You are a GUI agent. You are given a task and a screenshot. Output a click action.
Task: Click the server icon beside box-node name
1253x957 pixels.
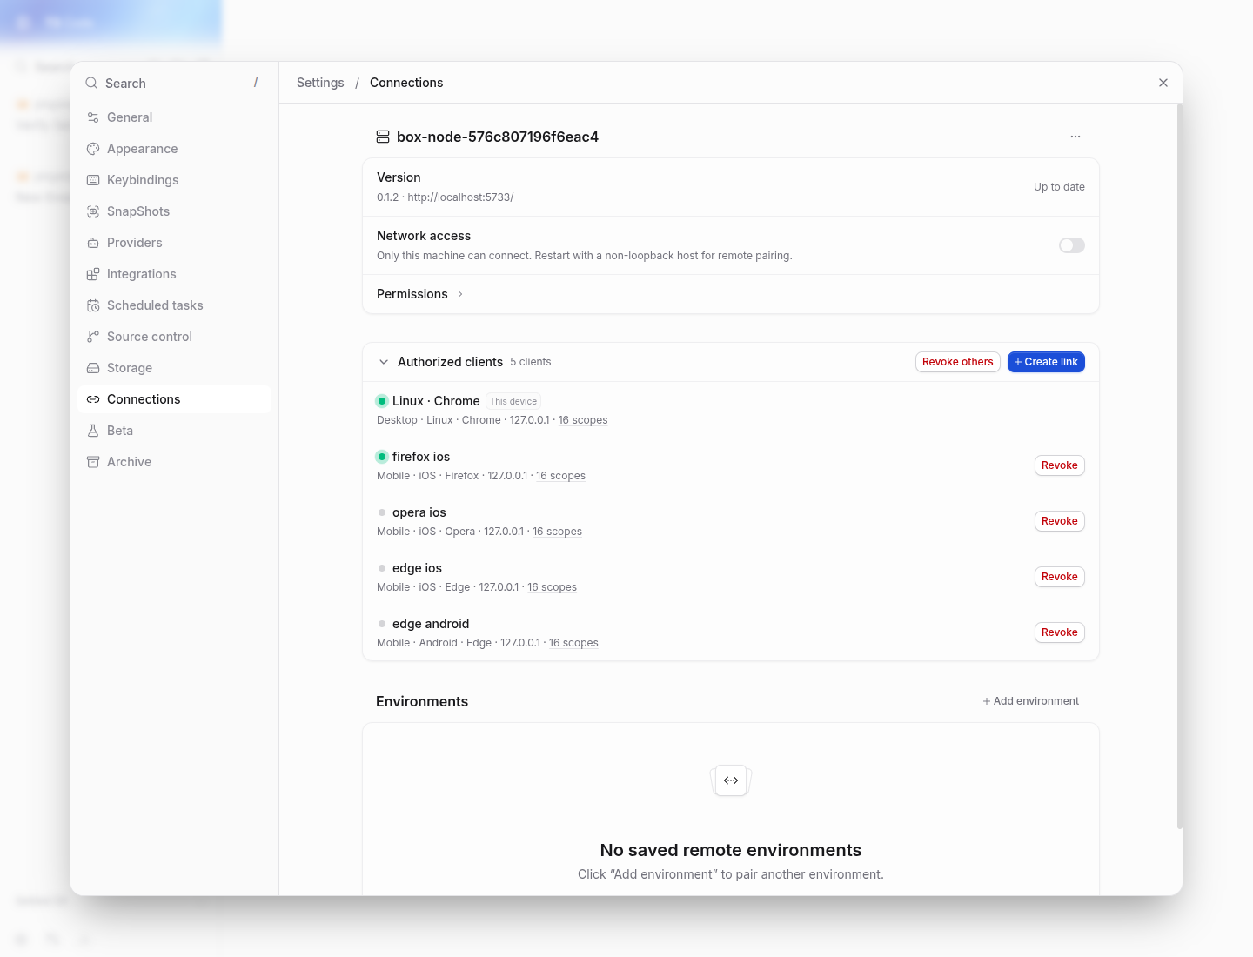(383, 137)
